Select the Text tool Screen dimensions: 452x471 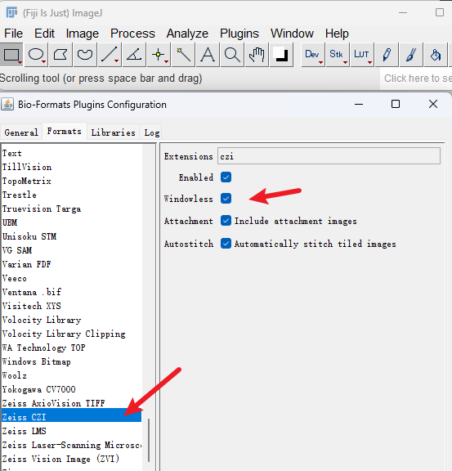coord(208,54)
